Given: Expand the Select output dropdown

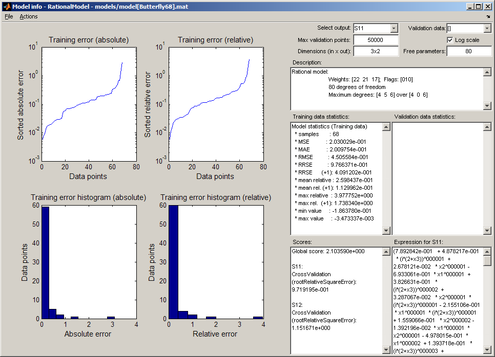Looking at the screenshot, I should [394, 28].
